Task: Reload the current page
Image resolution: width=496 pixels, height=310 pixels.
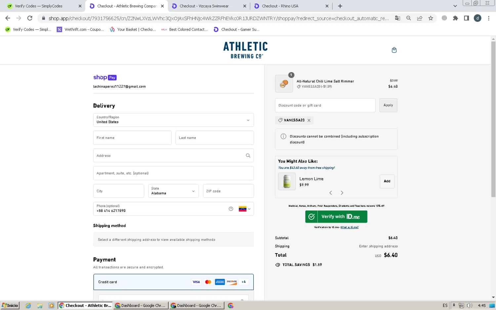Action: pyautogui.click(x=30, y=18)
